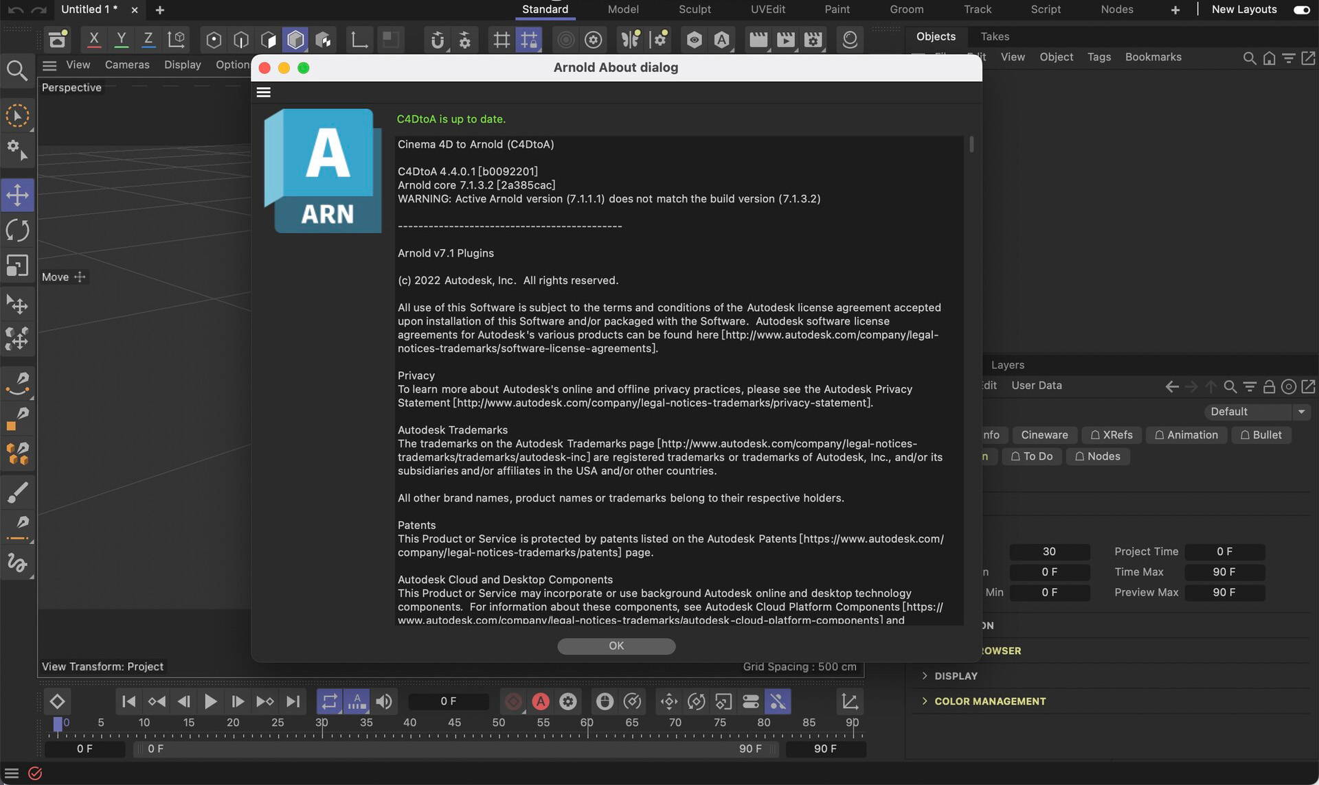
Task: Select the Bullet attribute tab
Action: point(1261,435)
